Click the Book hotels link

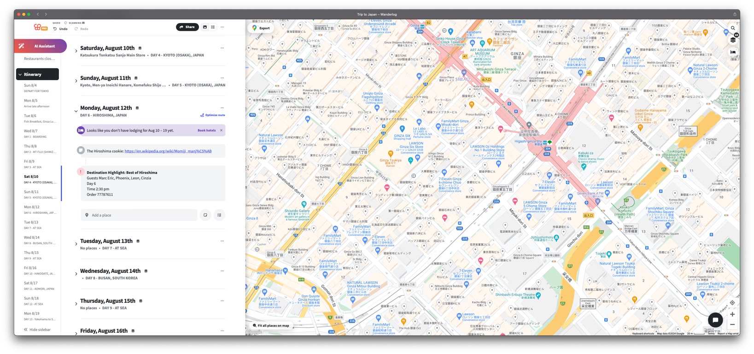pos(206,130)
